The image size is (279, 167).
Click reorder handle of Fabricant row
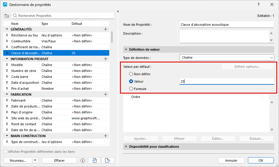pyautogui.click(x=7, y=100)
